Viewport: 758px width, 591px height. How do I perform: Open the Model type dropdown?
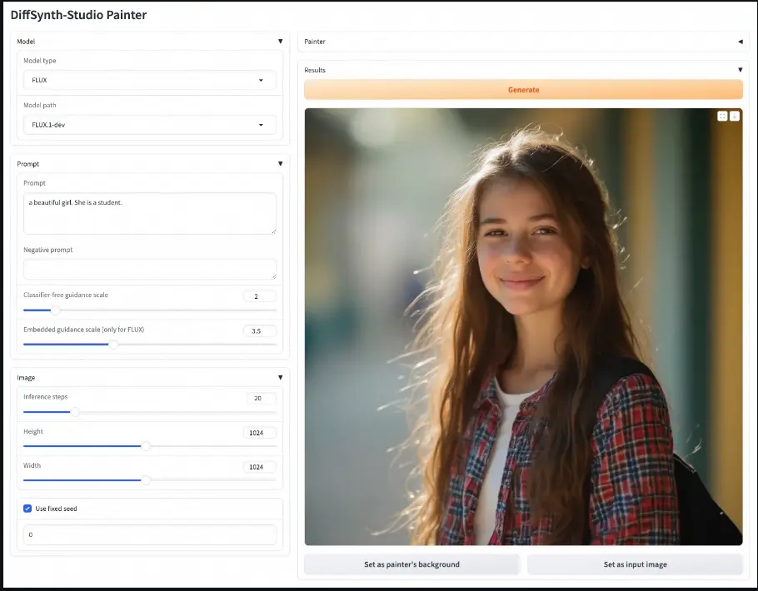coord(150,81)
